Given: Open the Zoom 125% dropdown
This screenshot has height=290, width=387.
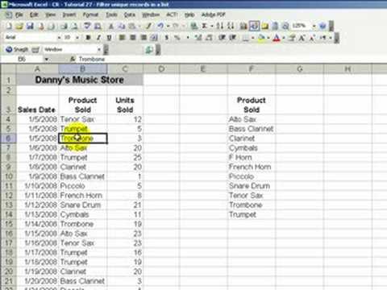Looking at the screenshot, I should 314,26.
